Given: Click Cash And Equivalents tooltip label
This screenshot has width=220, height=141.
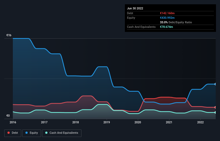Looking at the screenshot, I should click(141, 27).
